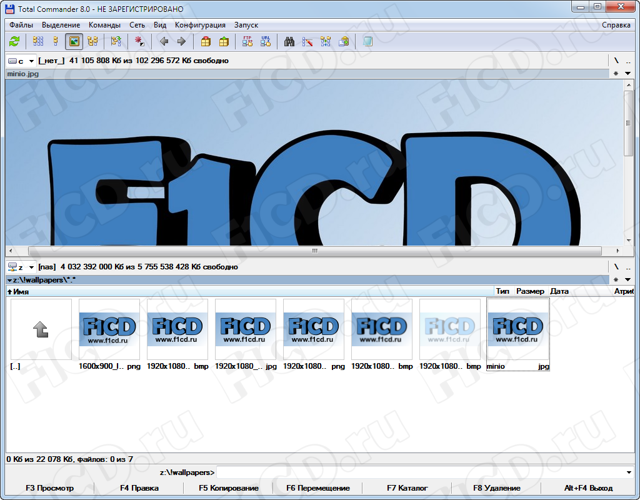Sort files by the Тип column header
This screenshot has width=640, height=500.
pyautogui.click(x=504, y=291)
